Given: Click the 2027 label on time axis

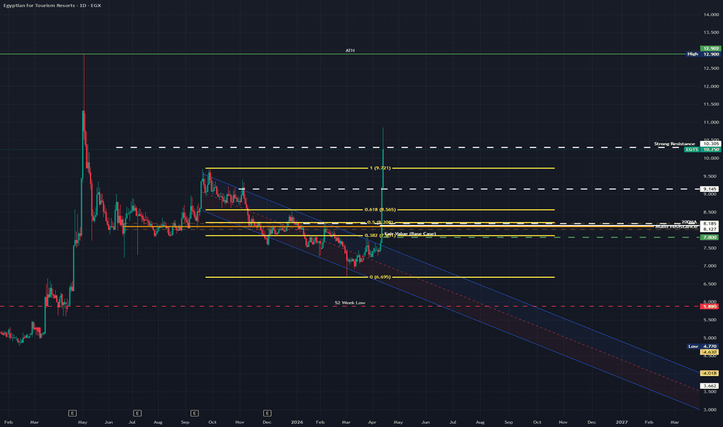Looking at the screenshot, I should [621, 422].
